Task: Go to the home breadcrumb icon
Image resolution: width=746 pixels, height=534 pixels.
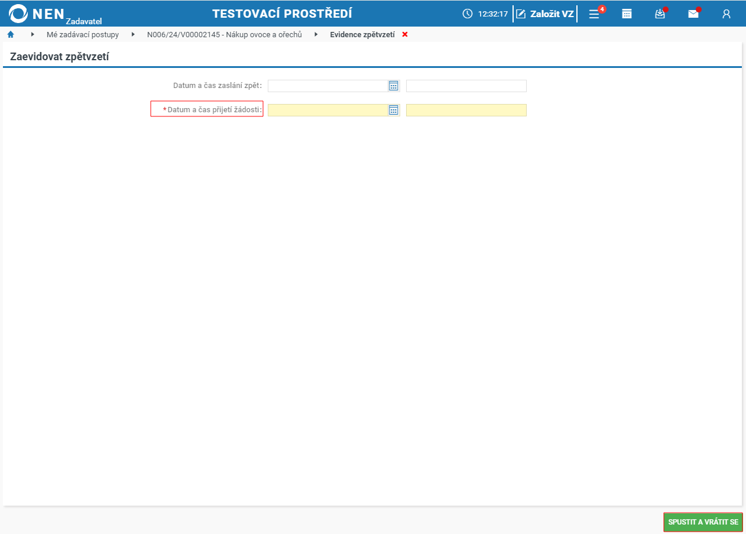Action: point(11,34)
